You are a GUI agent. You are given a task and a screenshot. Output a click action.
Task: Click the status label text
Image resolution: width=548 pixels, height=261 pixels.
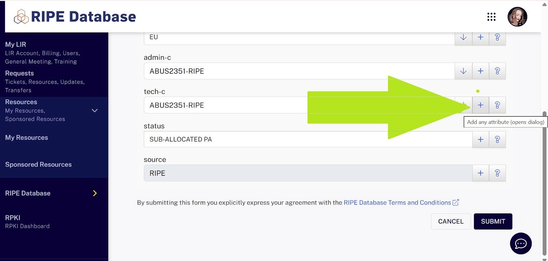154,126
